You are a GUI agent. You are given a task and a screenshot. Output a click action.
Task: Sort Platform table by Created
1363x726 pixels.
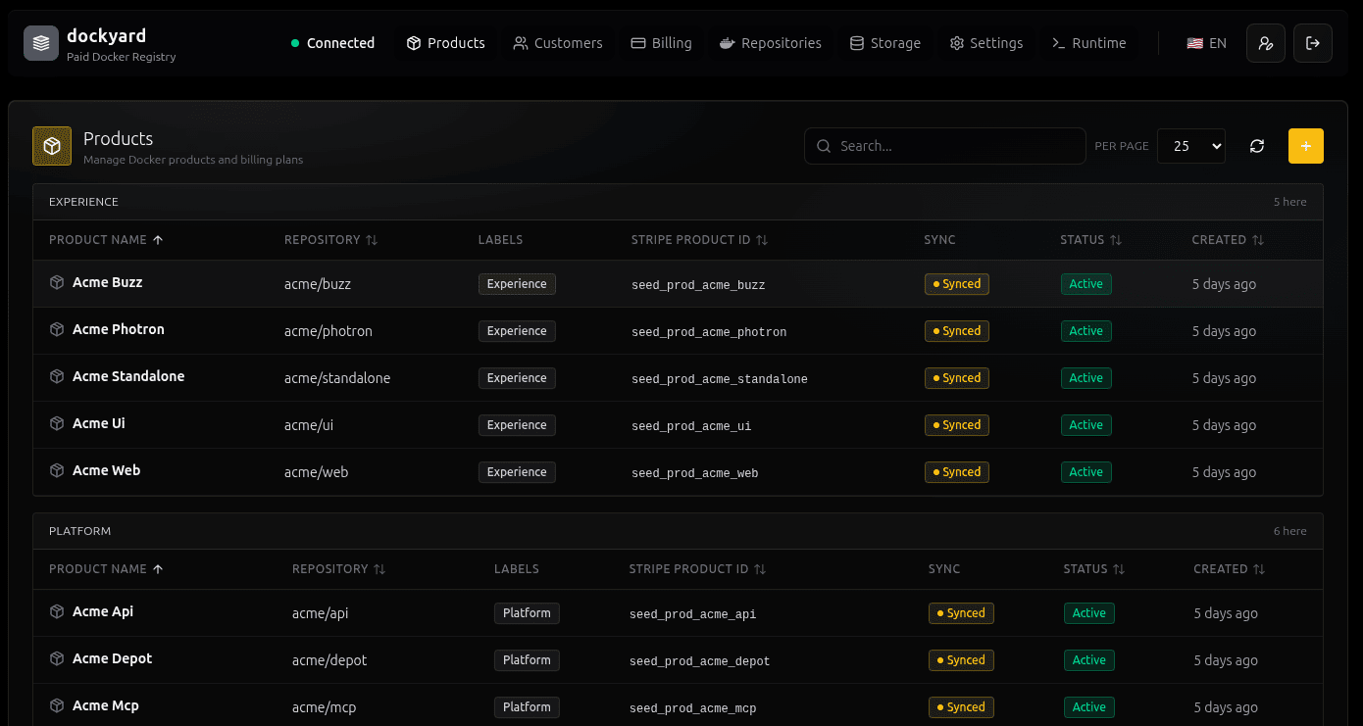pyautogui.click(x=1230, y=569)
